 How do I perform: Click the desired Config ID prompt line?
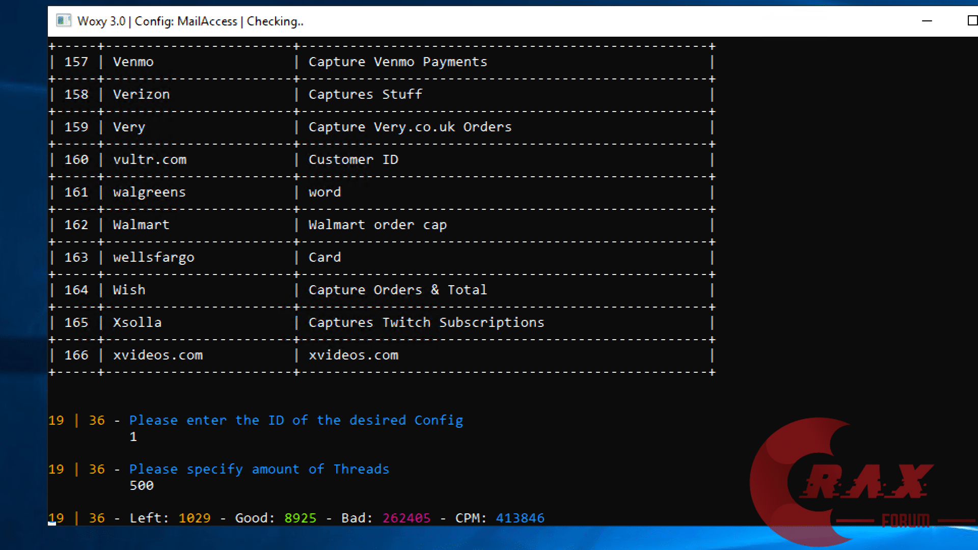coord(295,421)
